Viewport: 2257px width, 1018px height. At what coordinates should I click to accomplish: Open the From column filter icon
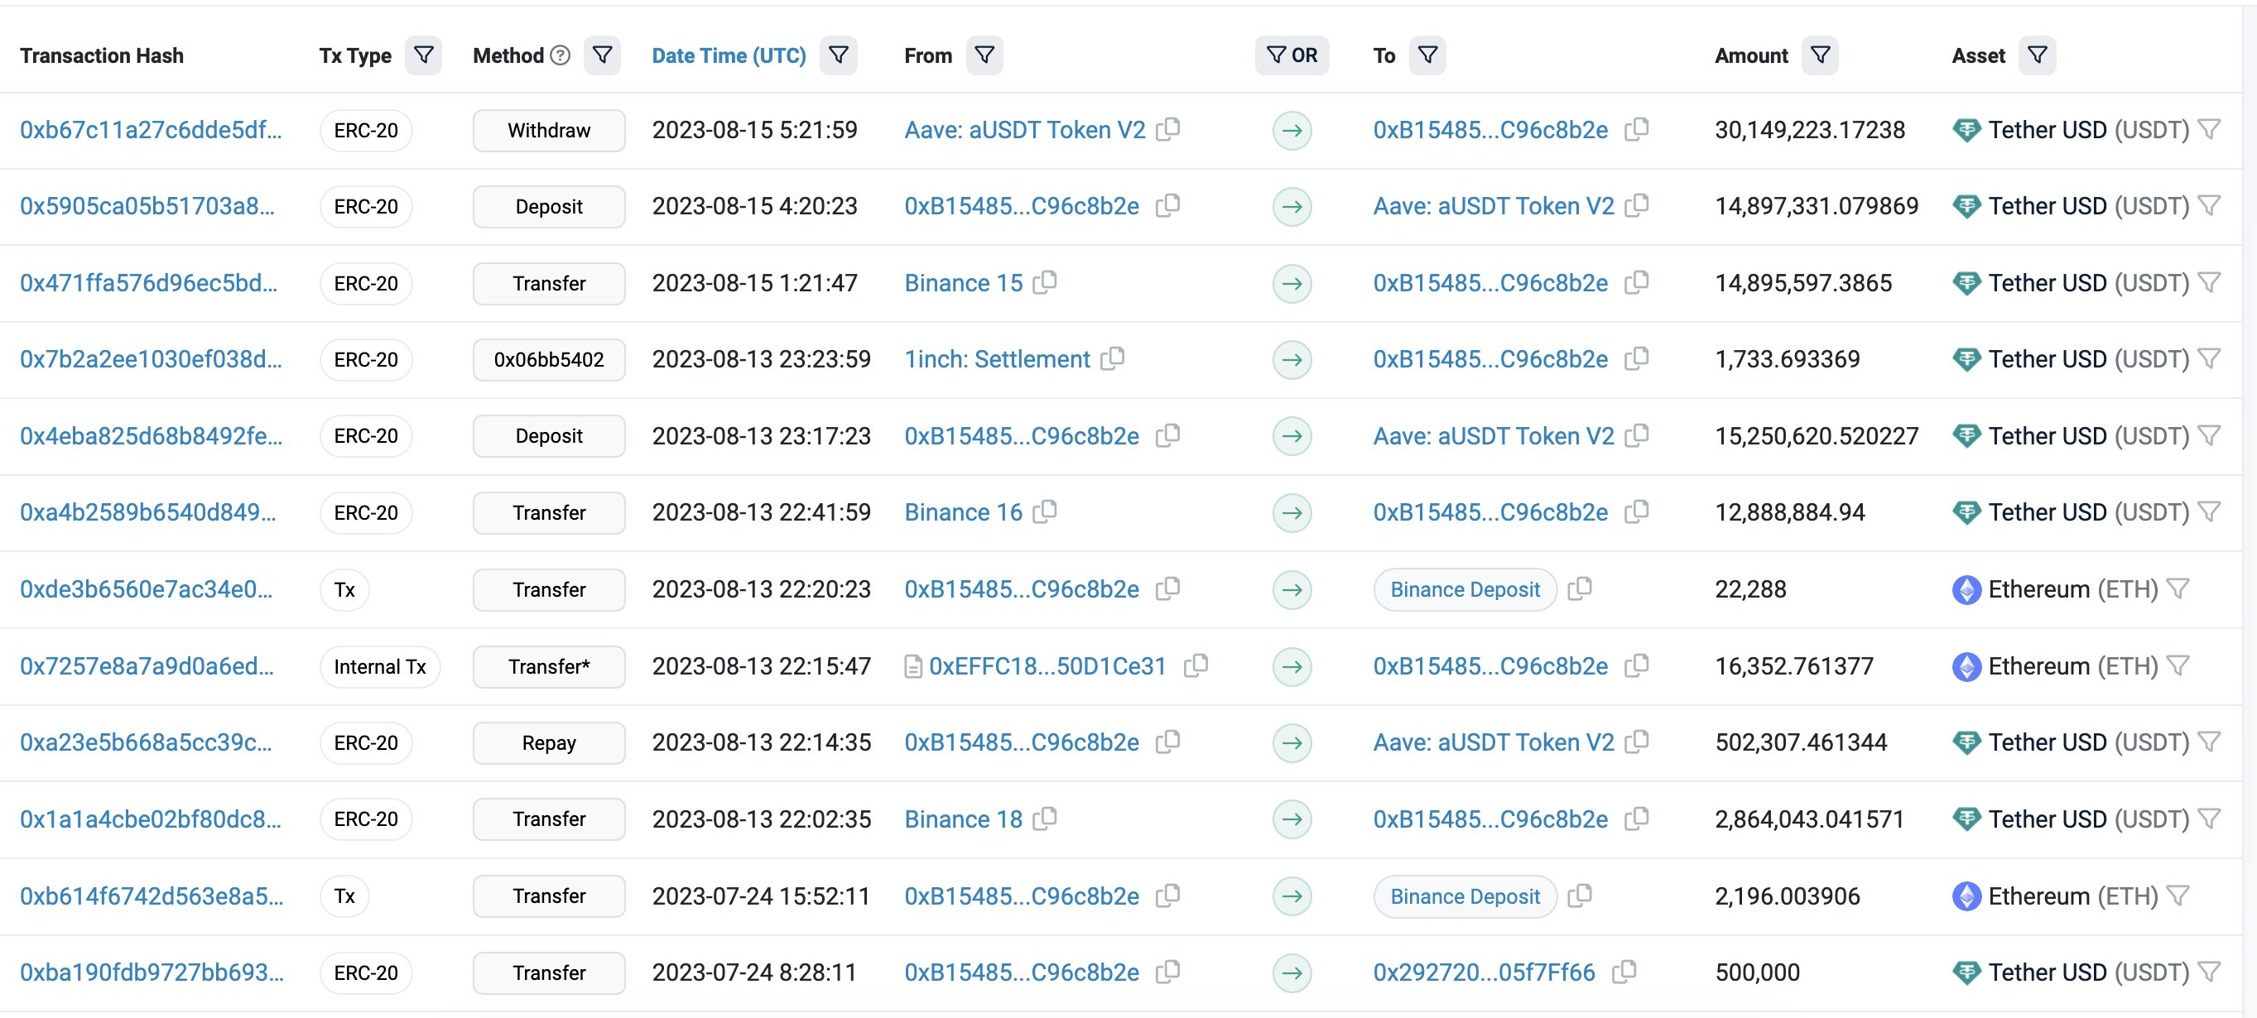(983, 55)
